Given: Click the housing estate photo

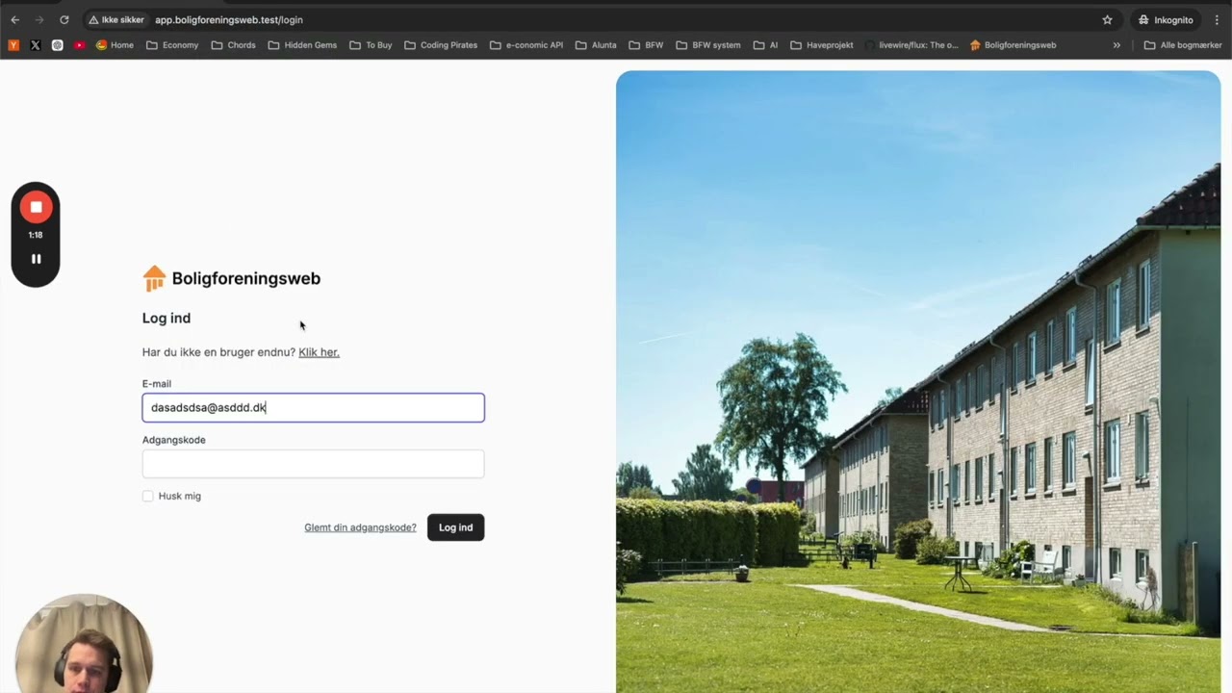Looking at the screenshot, I should pos(918,381).
